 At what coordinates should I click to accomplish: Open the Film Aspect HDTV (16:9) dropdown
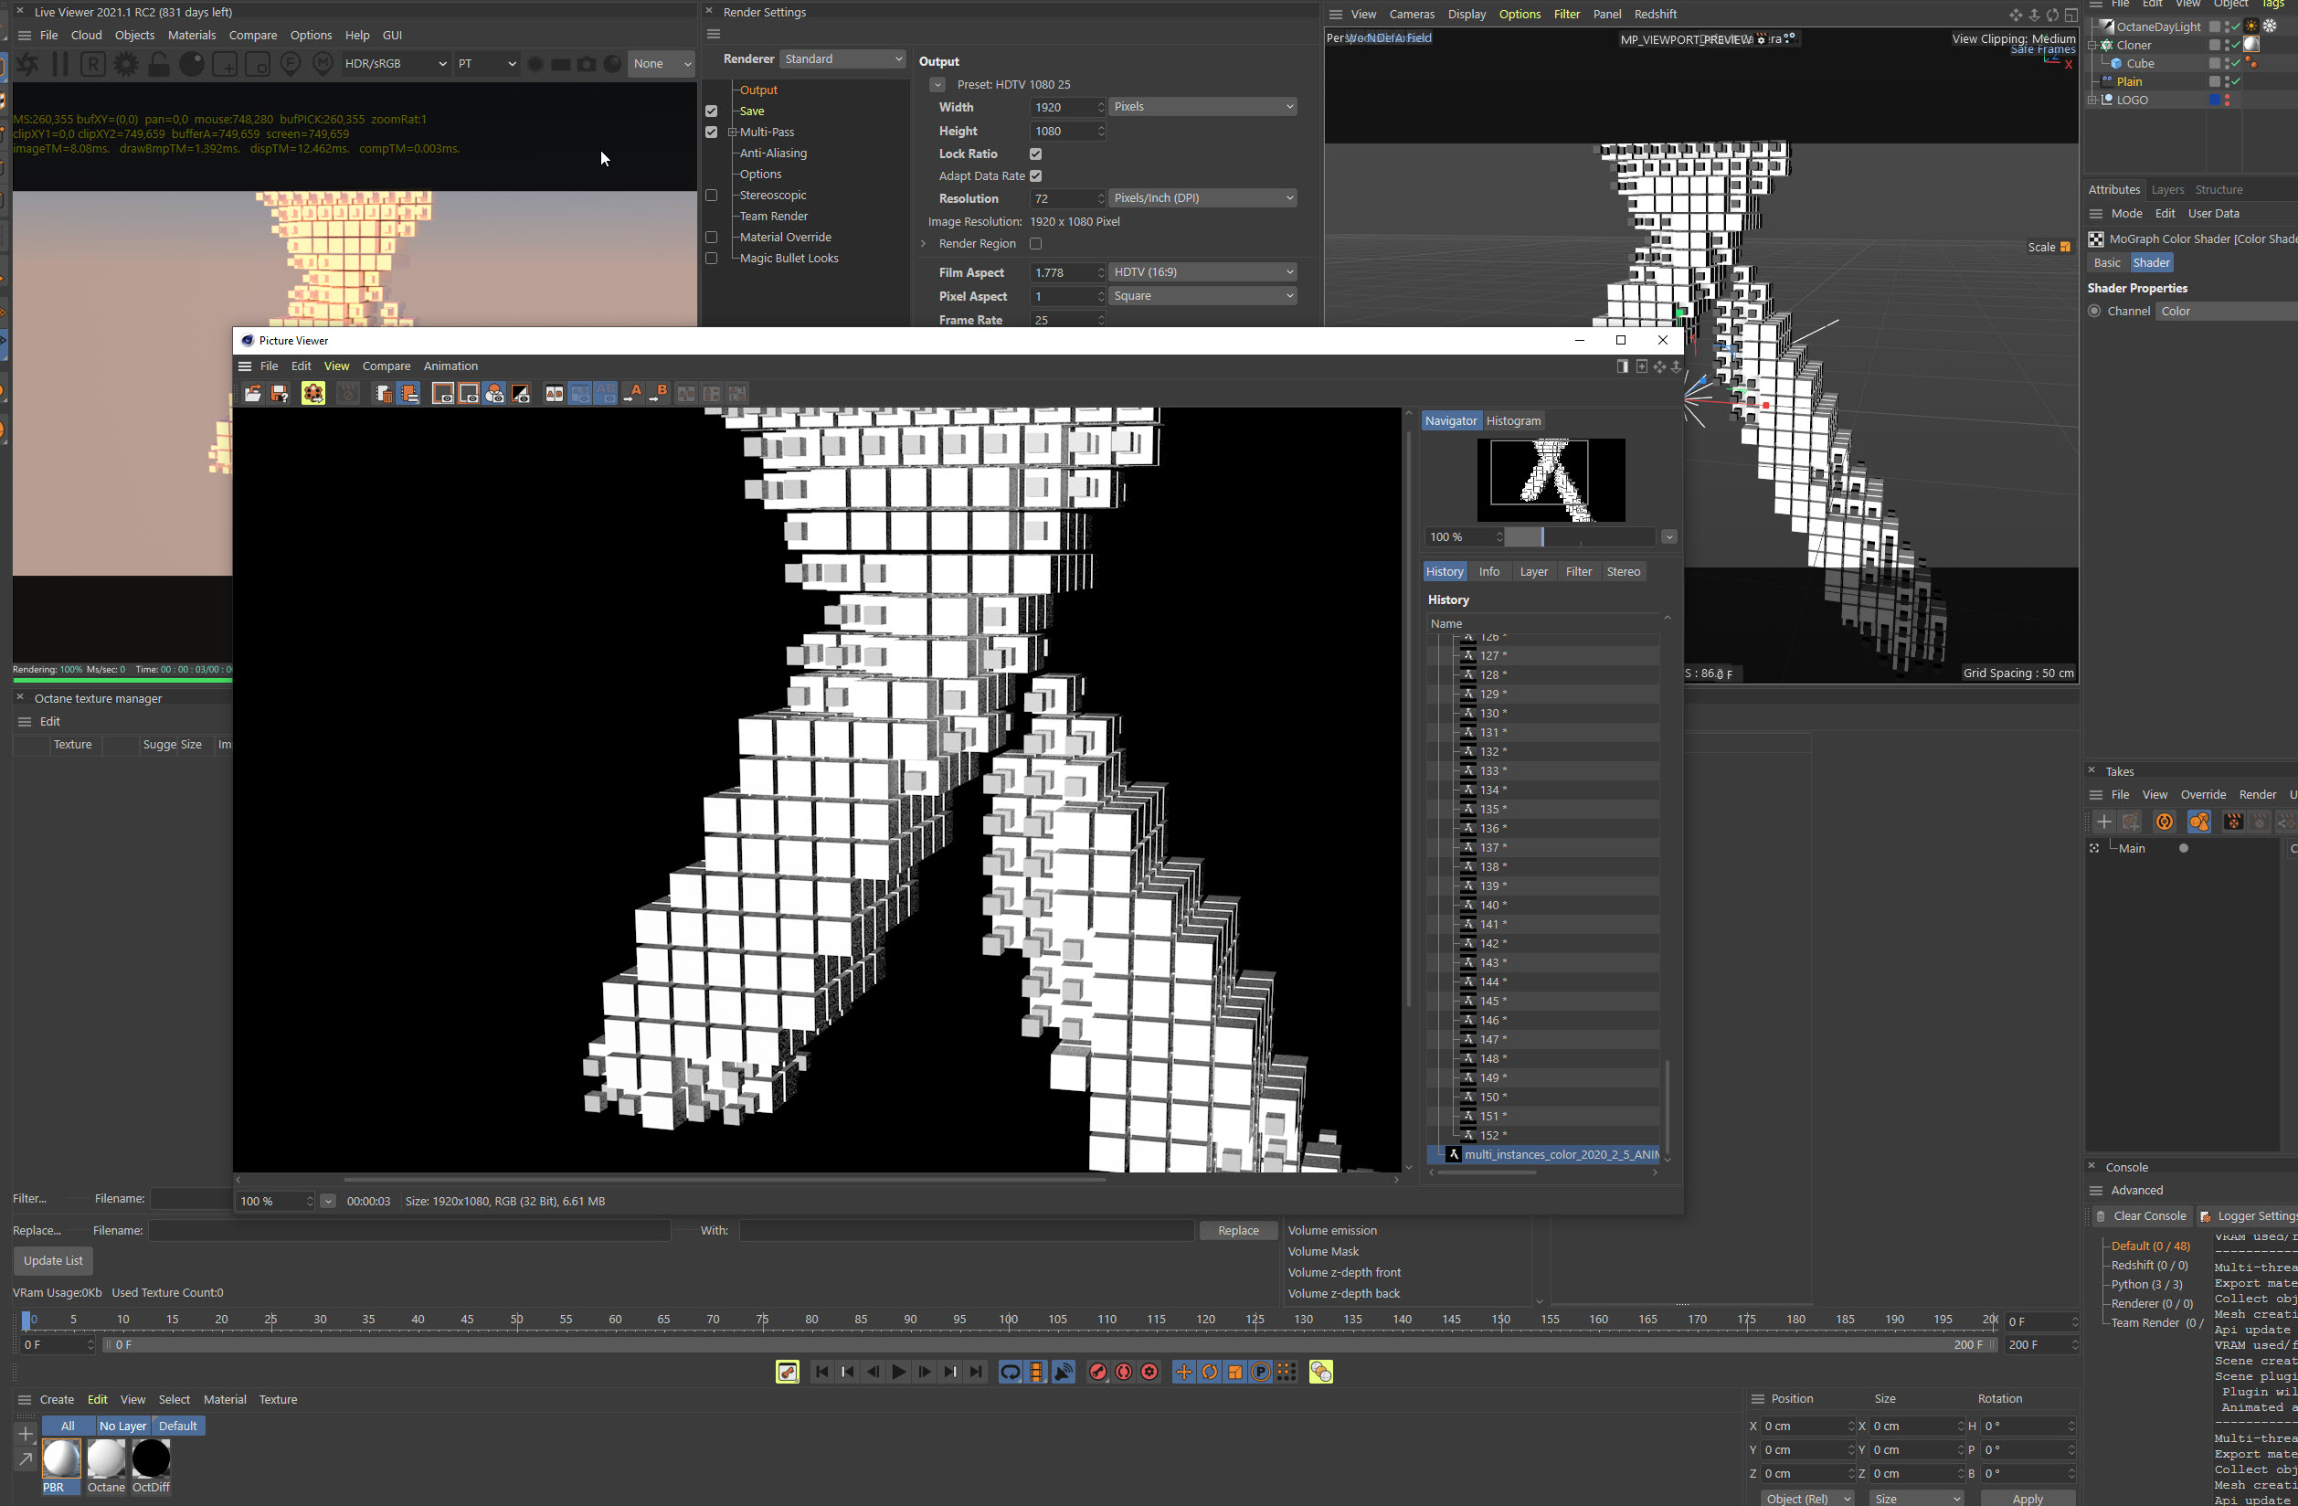click(1202, 272)
